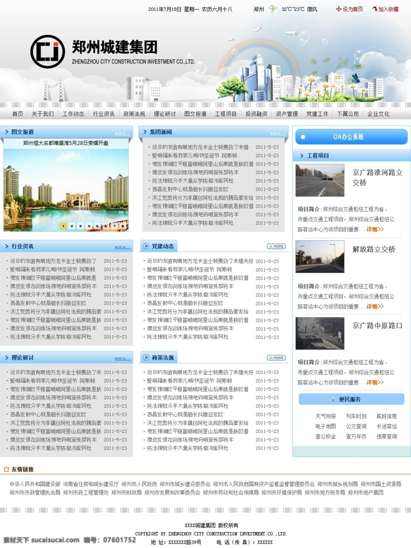Open friend link 郑州市城乡规划局
Viewport: 411px width, 548px height.
point(337,484)
